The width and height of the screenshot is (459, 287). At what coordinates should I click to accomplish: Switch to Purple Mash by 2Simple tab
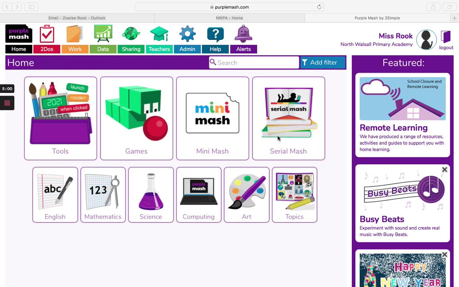(x=377, y=18)
